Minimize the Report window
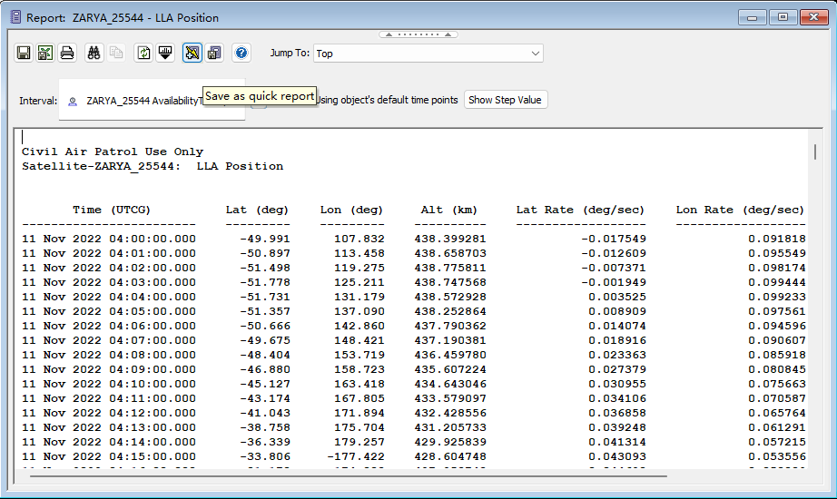This screenshot has width=837, height=499. coord(753,17)
